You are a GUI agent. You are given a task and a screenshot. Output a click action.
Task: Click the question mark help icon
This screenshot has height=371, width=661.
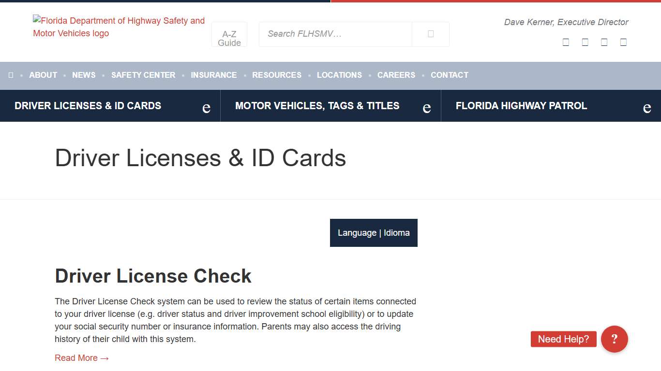click(x=614, y=339)
